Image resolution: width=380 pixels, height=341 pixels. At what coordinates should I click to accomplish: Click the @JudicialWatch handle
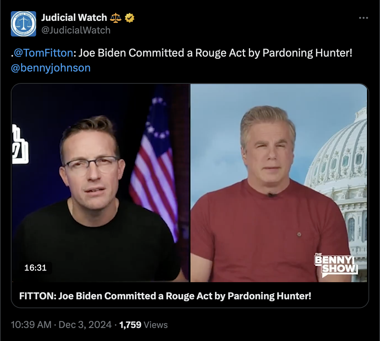[76, 30]
